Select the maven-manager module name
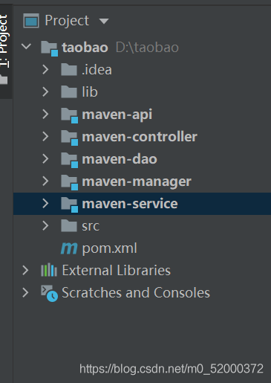The height and width of the screenshot is (383, 271). [137, 182]
